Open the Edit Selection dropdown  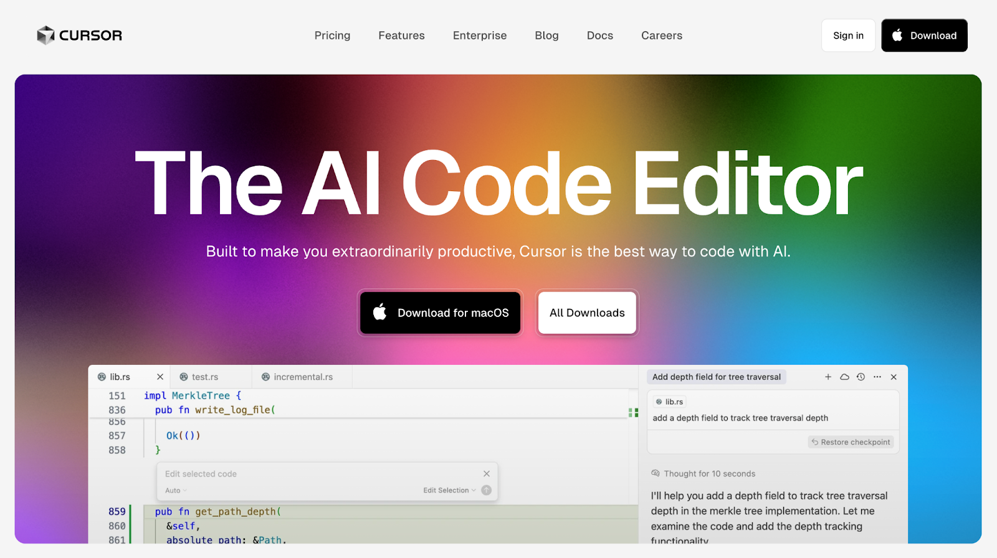coord(449,491)
